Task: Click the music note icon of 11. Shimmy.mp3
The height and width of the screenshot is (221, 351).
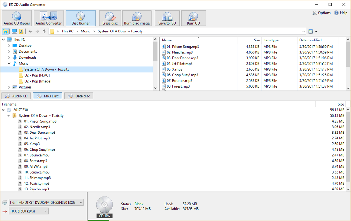Action: click(20, 178)
